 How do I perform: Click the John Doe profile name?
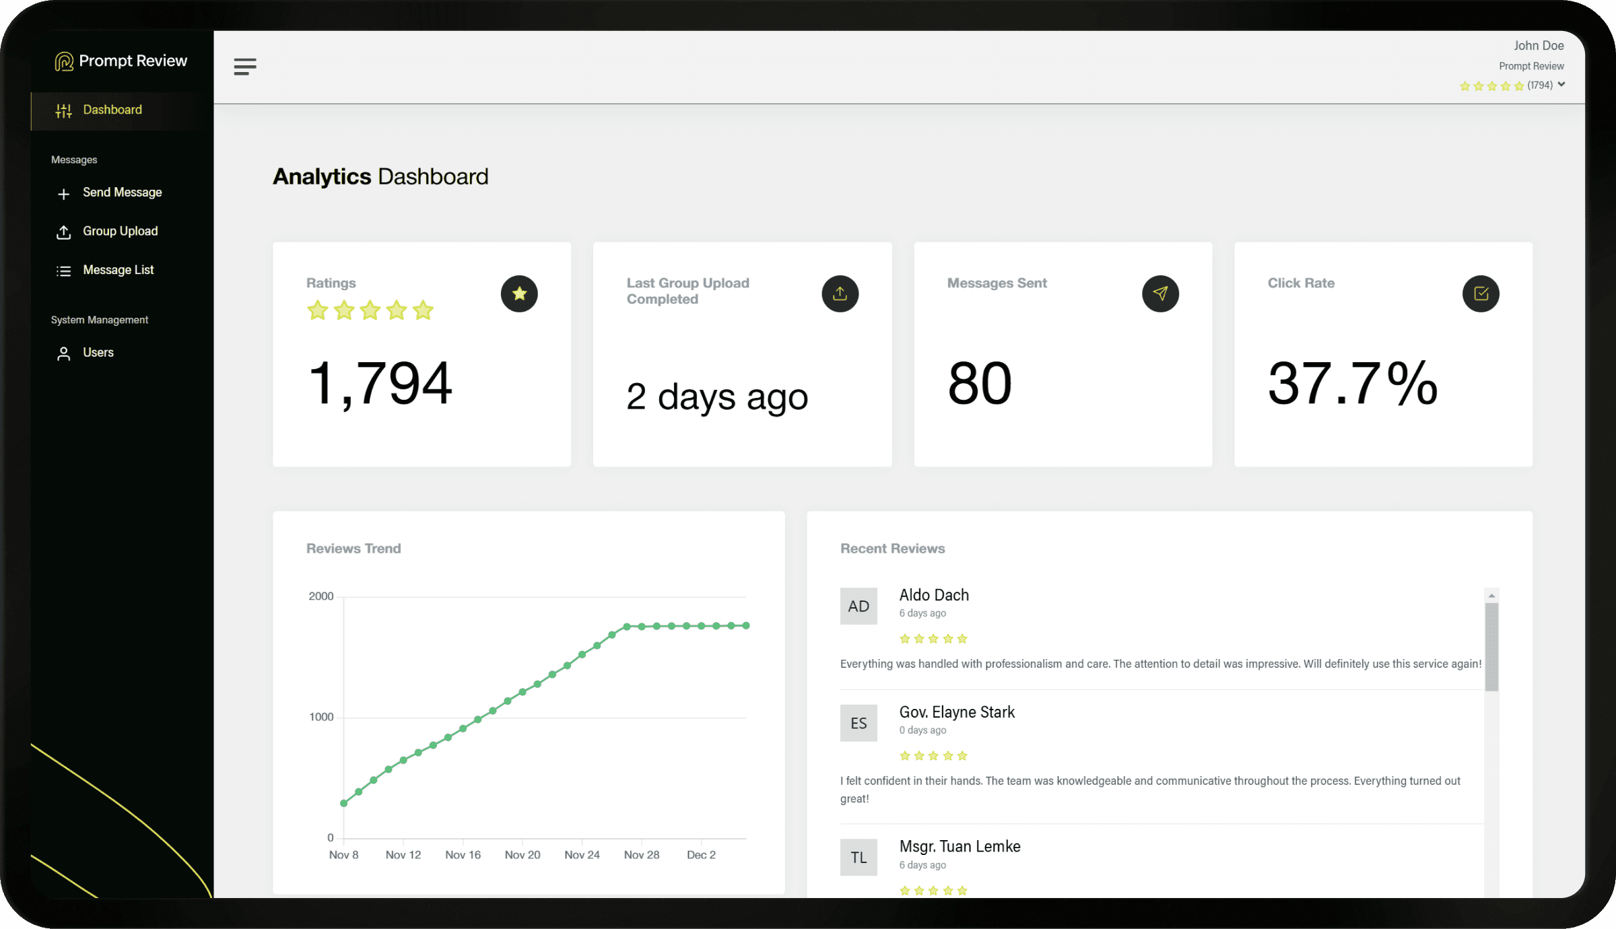click(x=1539, y=46)
